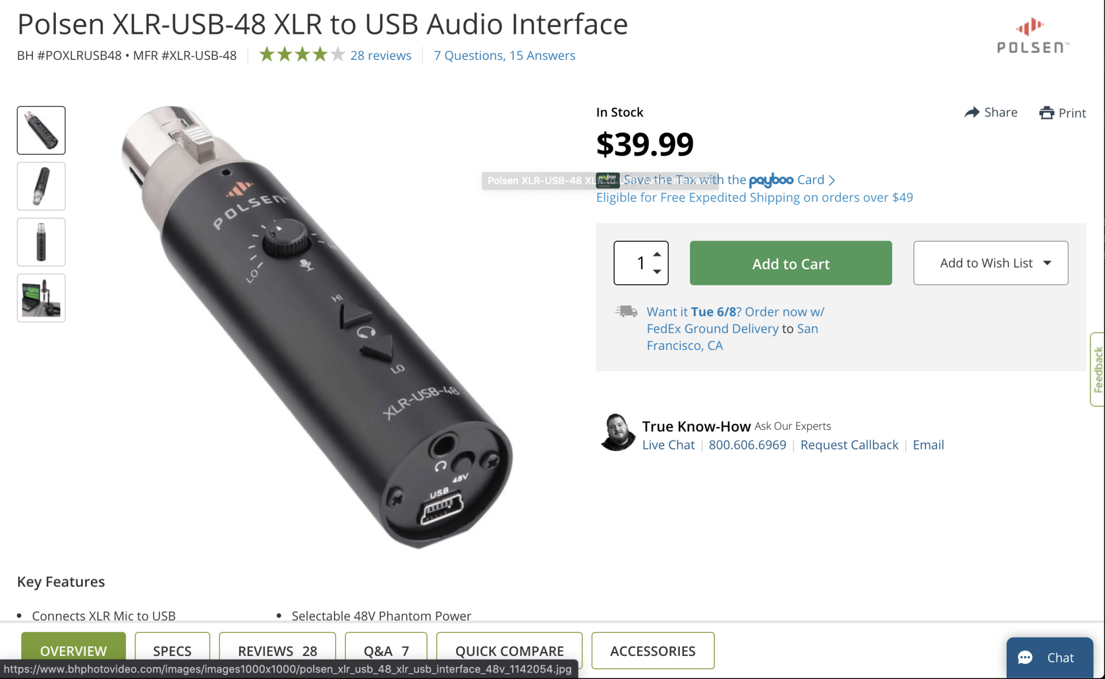1105x679 pixels.
Task: Click the delivery truck icon
Action: pos(626,312)
